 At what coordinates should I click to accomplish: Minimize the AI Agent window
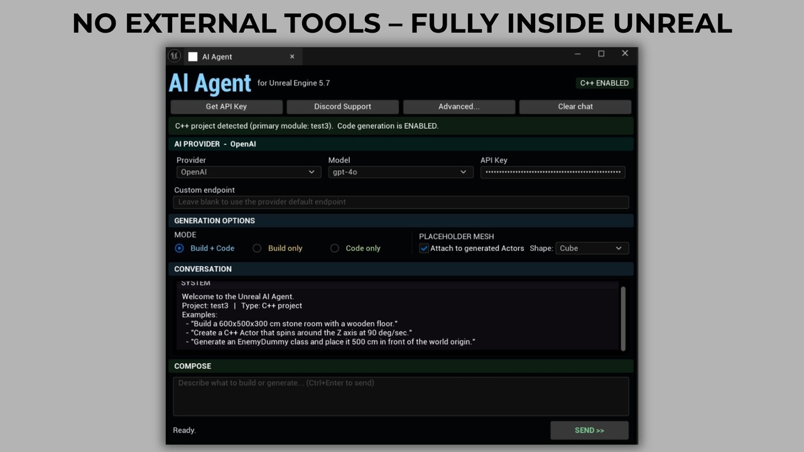578,54
